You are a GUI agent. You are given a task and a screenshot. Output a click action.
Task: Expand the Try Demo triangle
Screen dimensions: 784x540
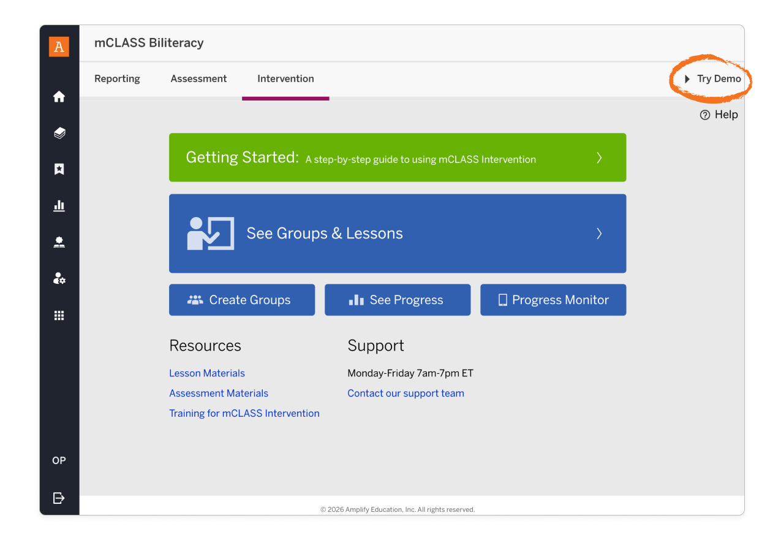click(687, 79)
